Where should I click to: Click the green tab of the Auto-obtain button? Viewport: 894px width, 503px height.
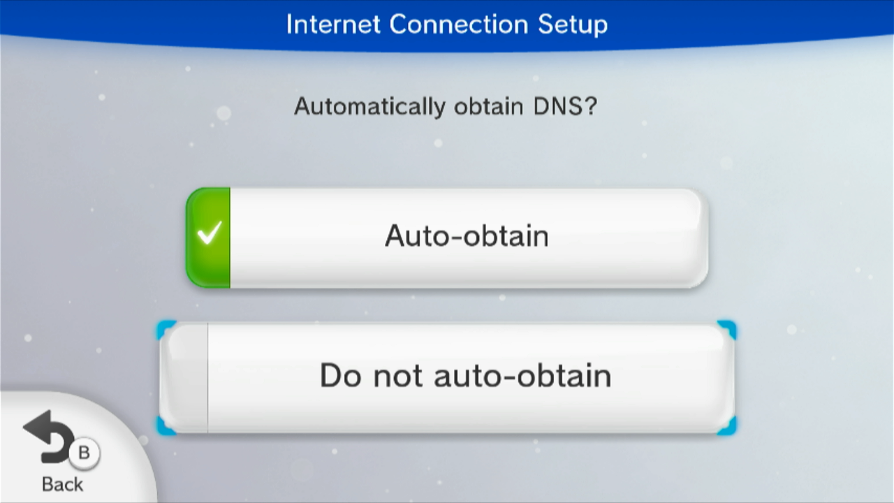(208, 238)
